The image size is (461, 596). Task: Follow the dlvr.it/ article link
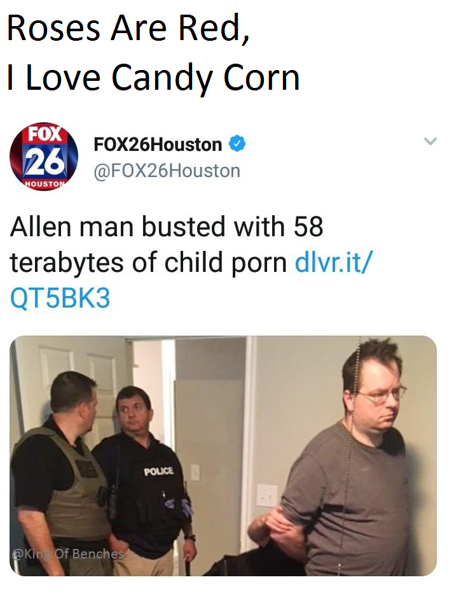point(334,262)
